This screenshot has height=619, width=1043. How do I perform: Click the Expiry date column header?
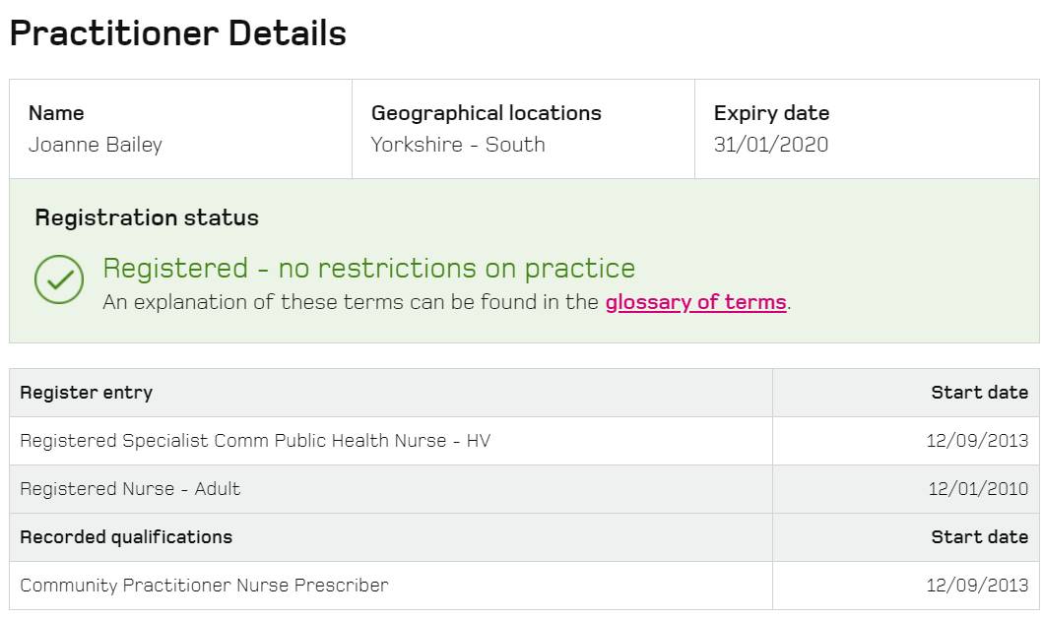coord(771,113)
